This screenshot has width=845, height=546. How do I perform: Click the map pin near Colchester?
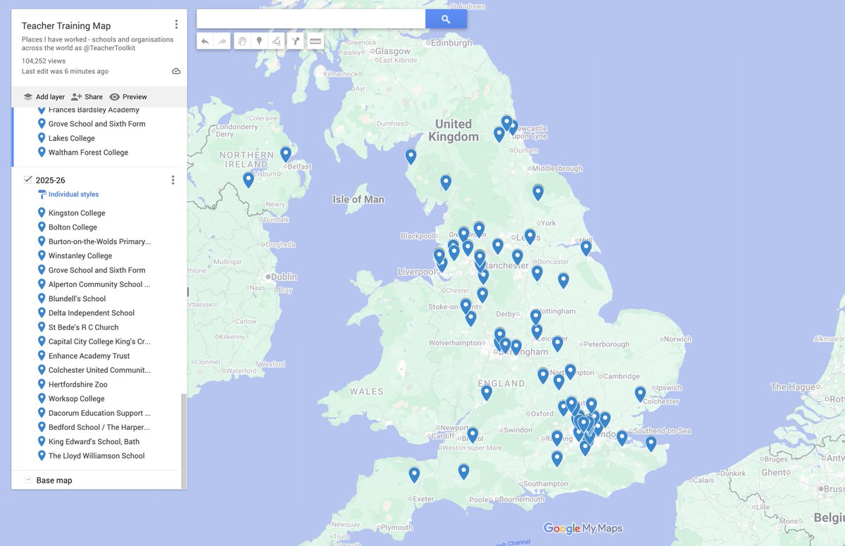click(640, 394)
